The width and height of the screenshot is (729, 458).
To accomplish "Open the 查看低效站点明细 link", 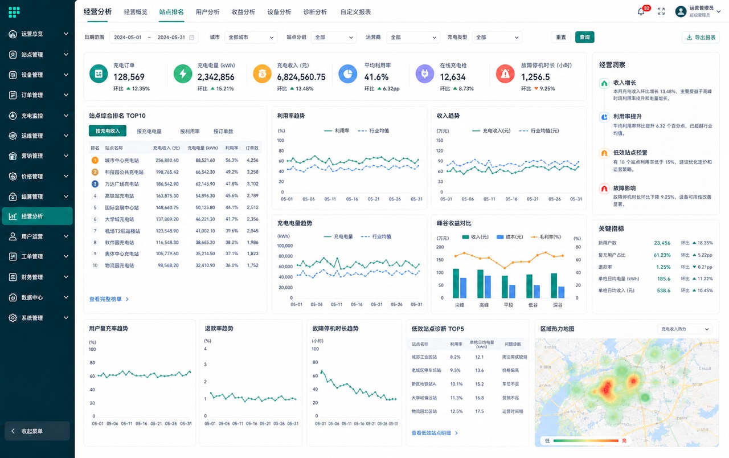I will click(435, 433).
